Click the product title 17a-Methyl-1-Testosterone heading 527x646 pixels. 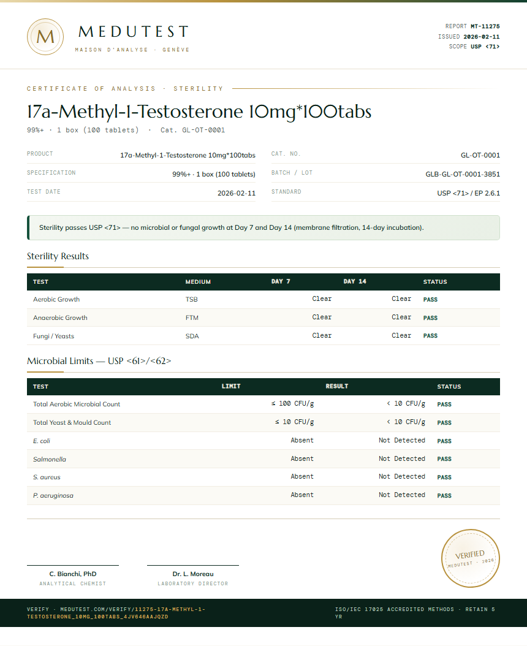tap(199, 112)
